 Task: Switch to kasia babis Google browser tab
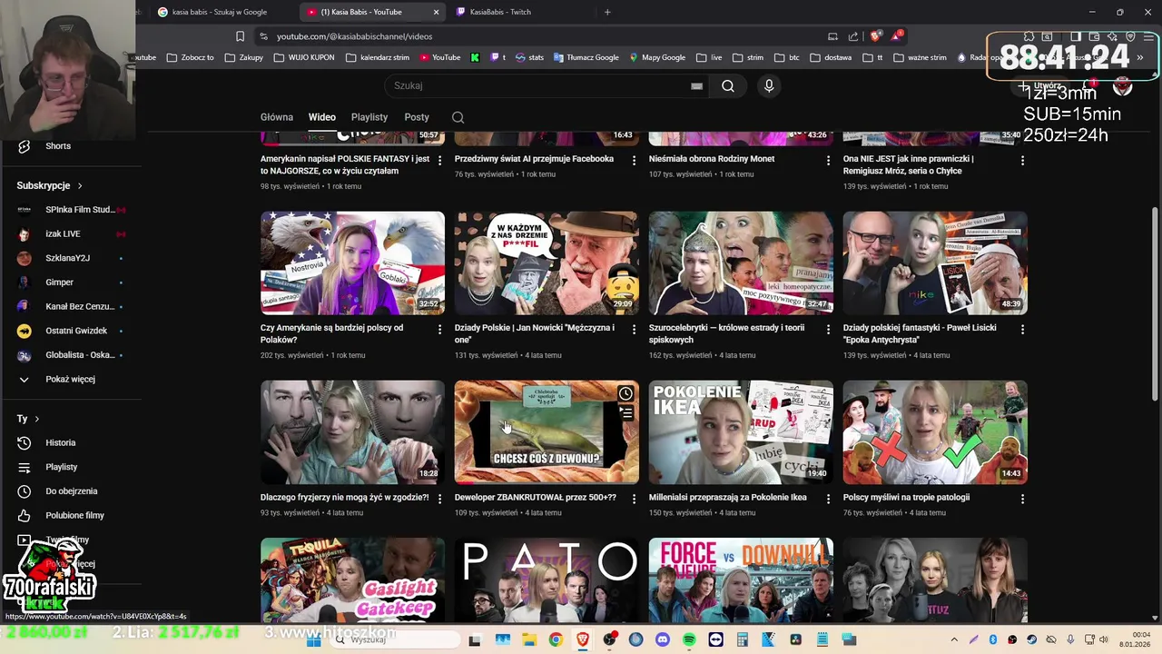(222, 12)
